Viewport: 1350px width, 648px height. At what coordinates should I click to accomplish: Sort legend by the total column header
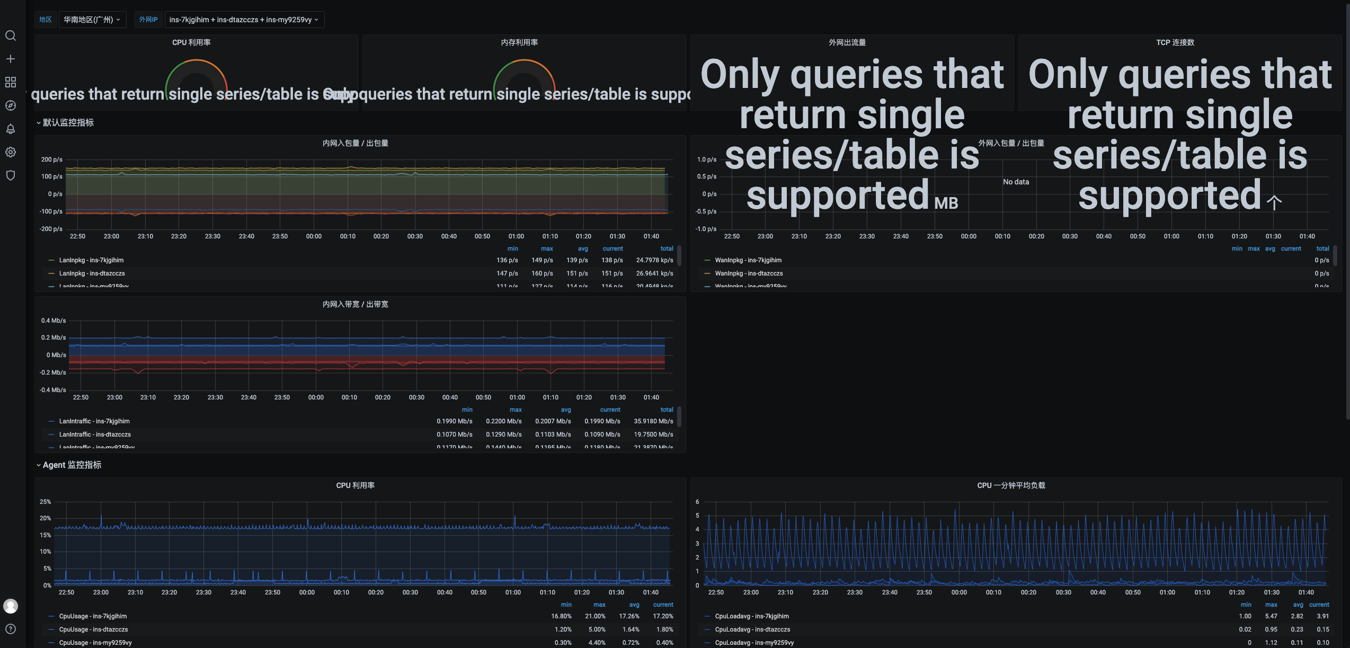pyautogui.click(x=666, y=248)
